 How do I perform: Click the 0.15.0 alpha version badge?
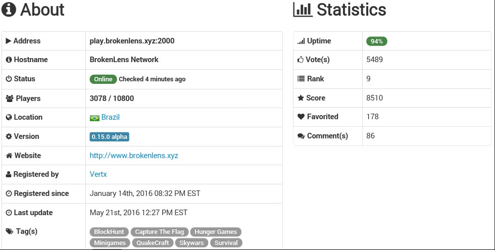(109, 137)
